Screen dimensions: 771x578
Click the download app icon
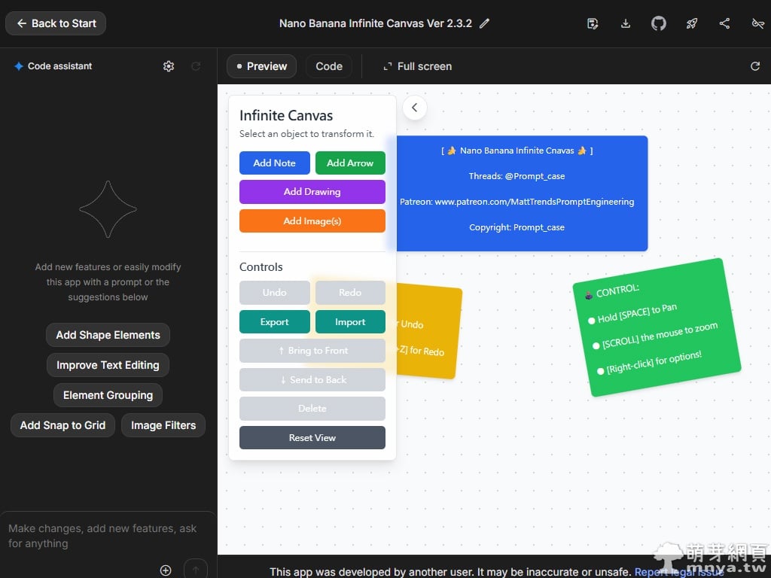625,23
